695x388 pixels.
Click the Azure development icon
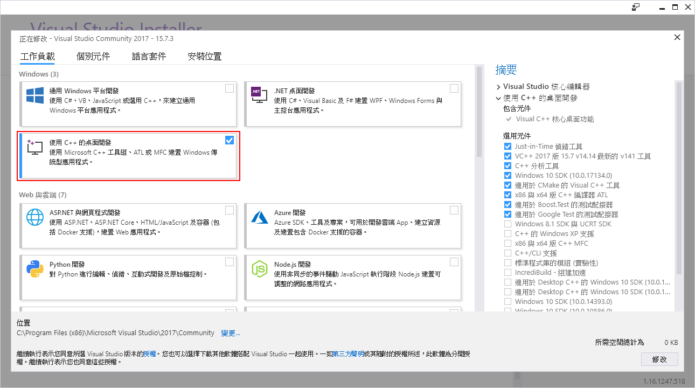[x=260, y=217]
